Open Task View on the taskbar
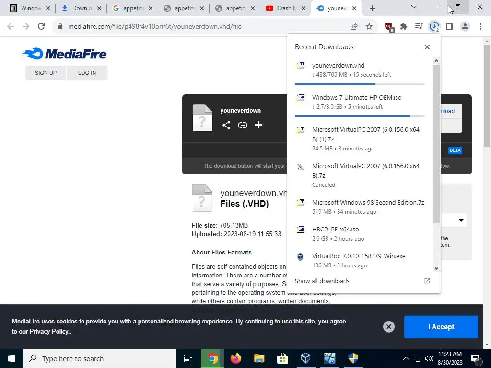This screenshot has height=368, width=491. [x=188, y=358]
